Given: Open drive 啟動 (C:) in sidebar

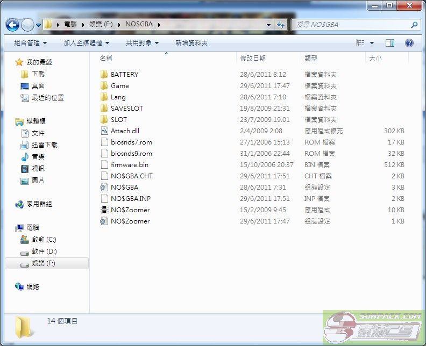Looking at the screenshot, I should (44, 239).
